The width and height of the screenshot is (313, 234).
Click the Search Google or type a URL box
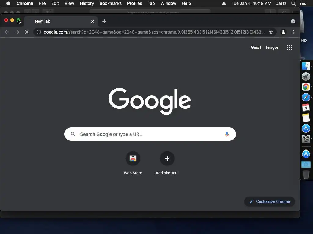[x=150, y=134]
